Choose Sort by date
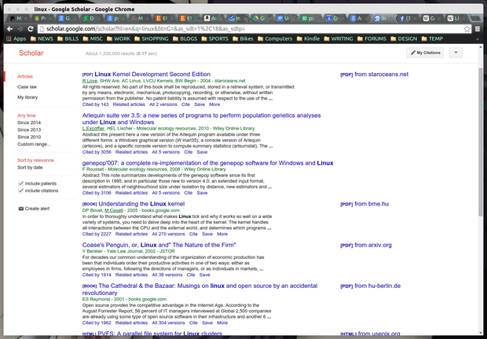Image resolution: width=487 pixels, height=339 pixels. click(x=30, y=167)
